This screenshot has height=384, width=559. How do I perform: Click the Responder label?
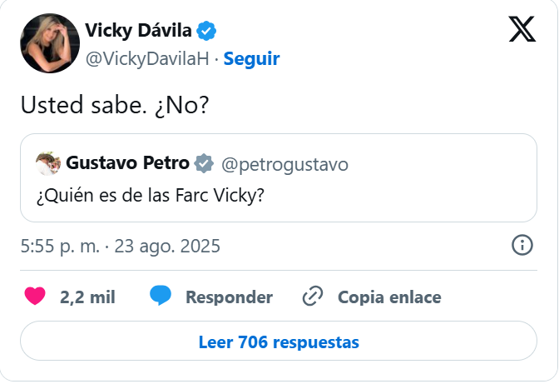[x=229, y=297]
